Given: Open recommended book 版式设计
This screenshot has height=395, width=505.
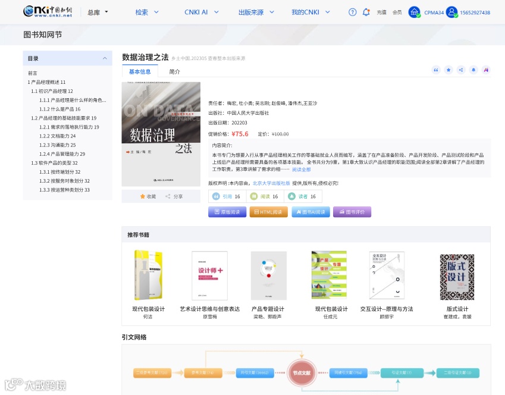Looking at the screenshot, I should tap(457, 277).
